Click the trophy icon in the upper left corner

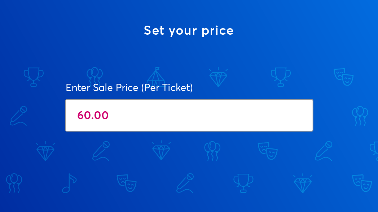[x=34, y=77]
